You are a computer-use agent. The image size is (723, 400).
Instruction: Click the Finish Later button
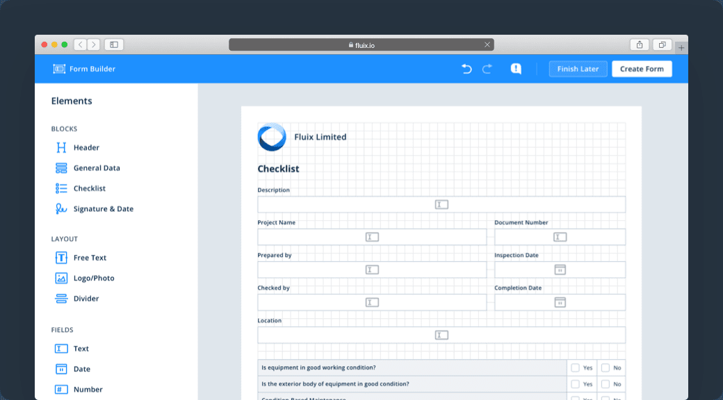click(578, 69)
